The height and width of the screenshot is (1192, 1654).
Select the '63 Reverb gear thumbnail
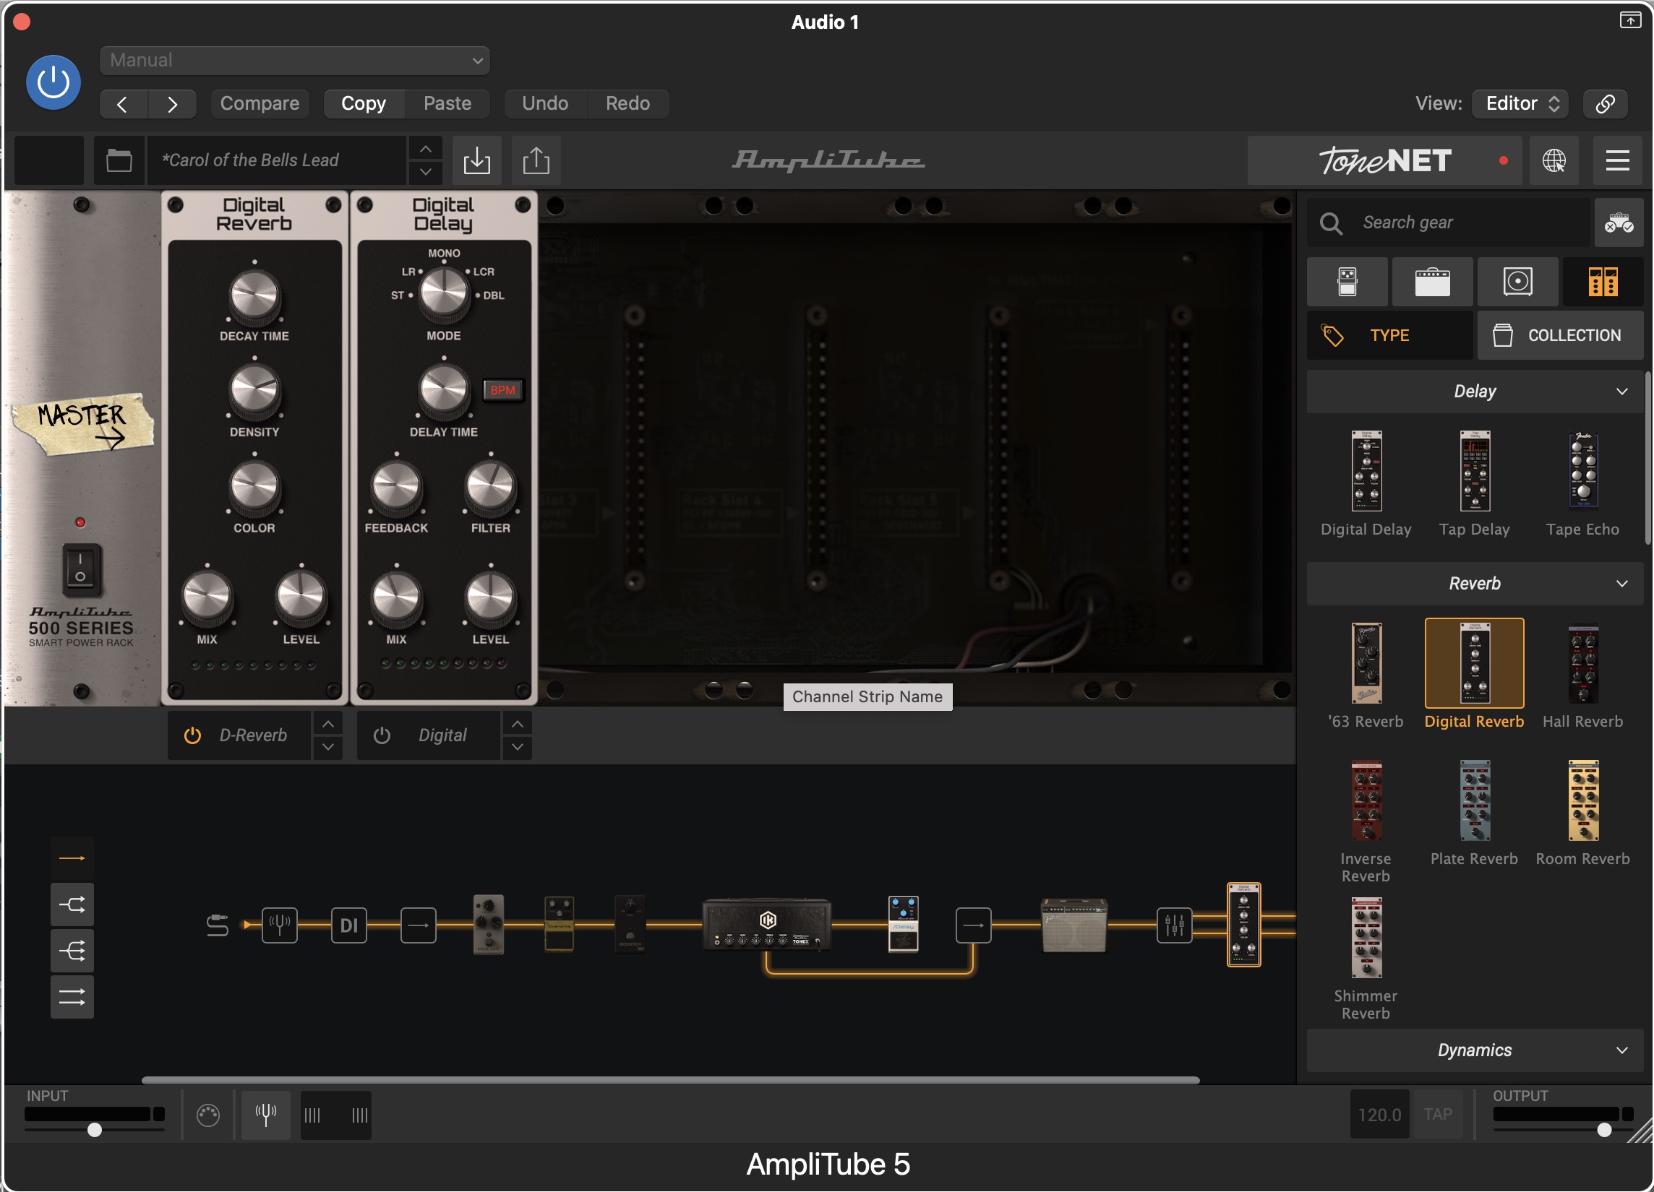pos(1366,664)
